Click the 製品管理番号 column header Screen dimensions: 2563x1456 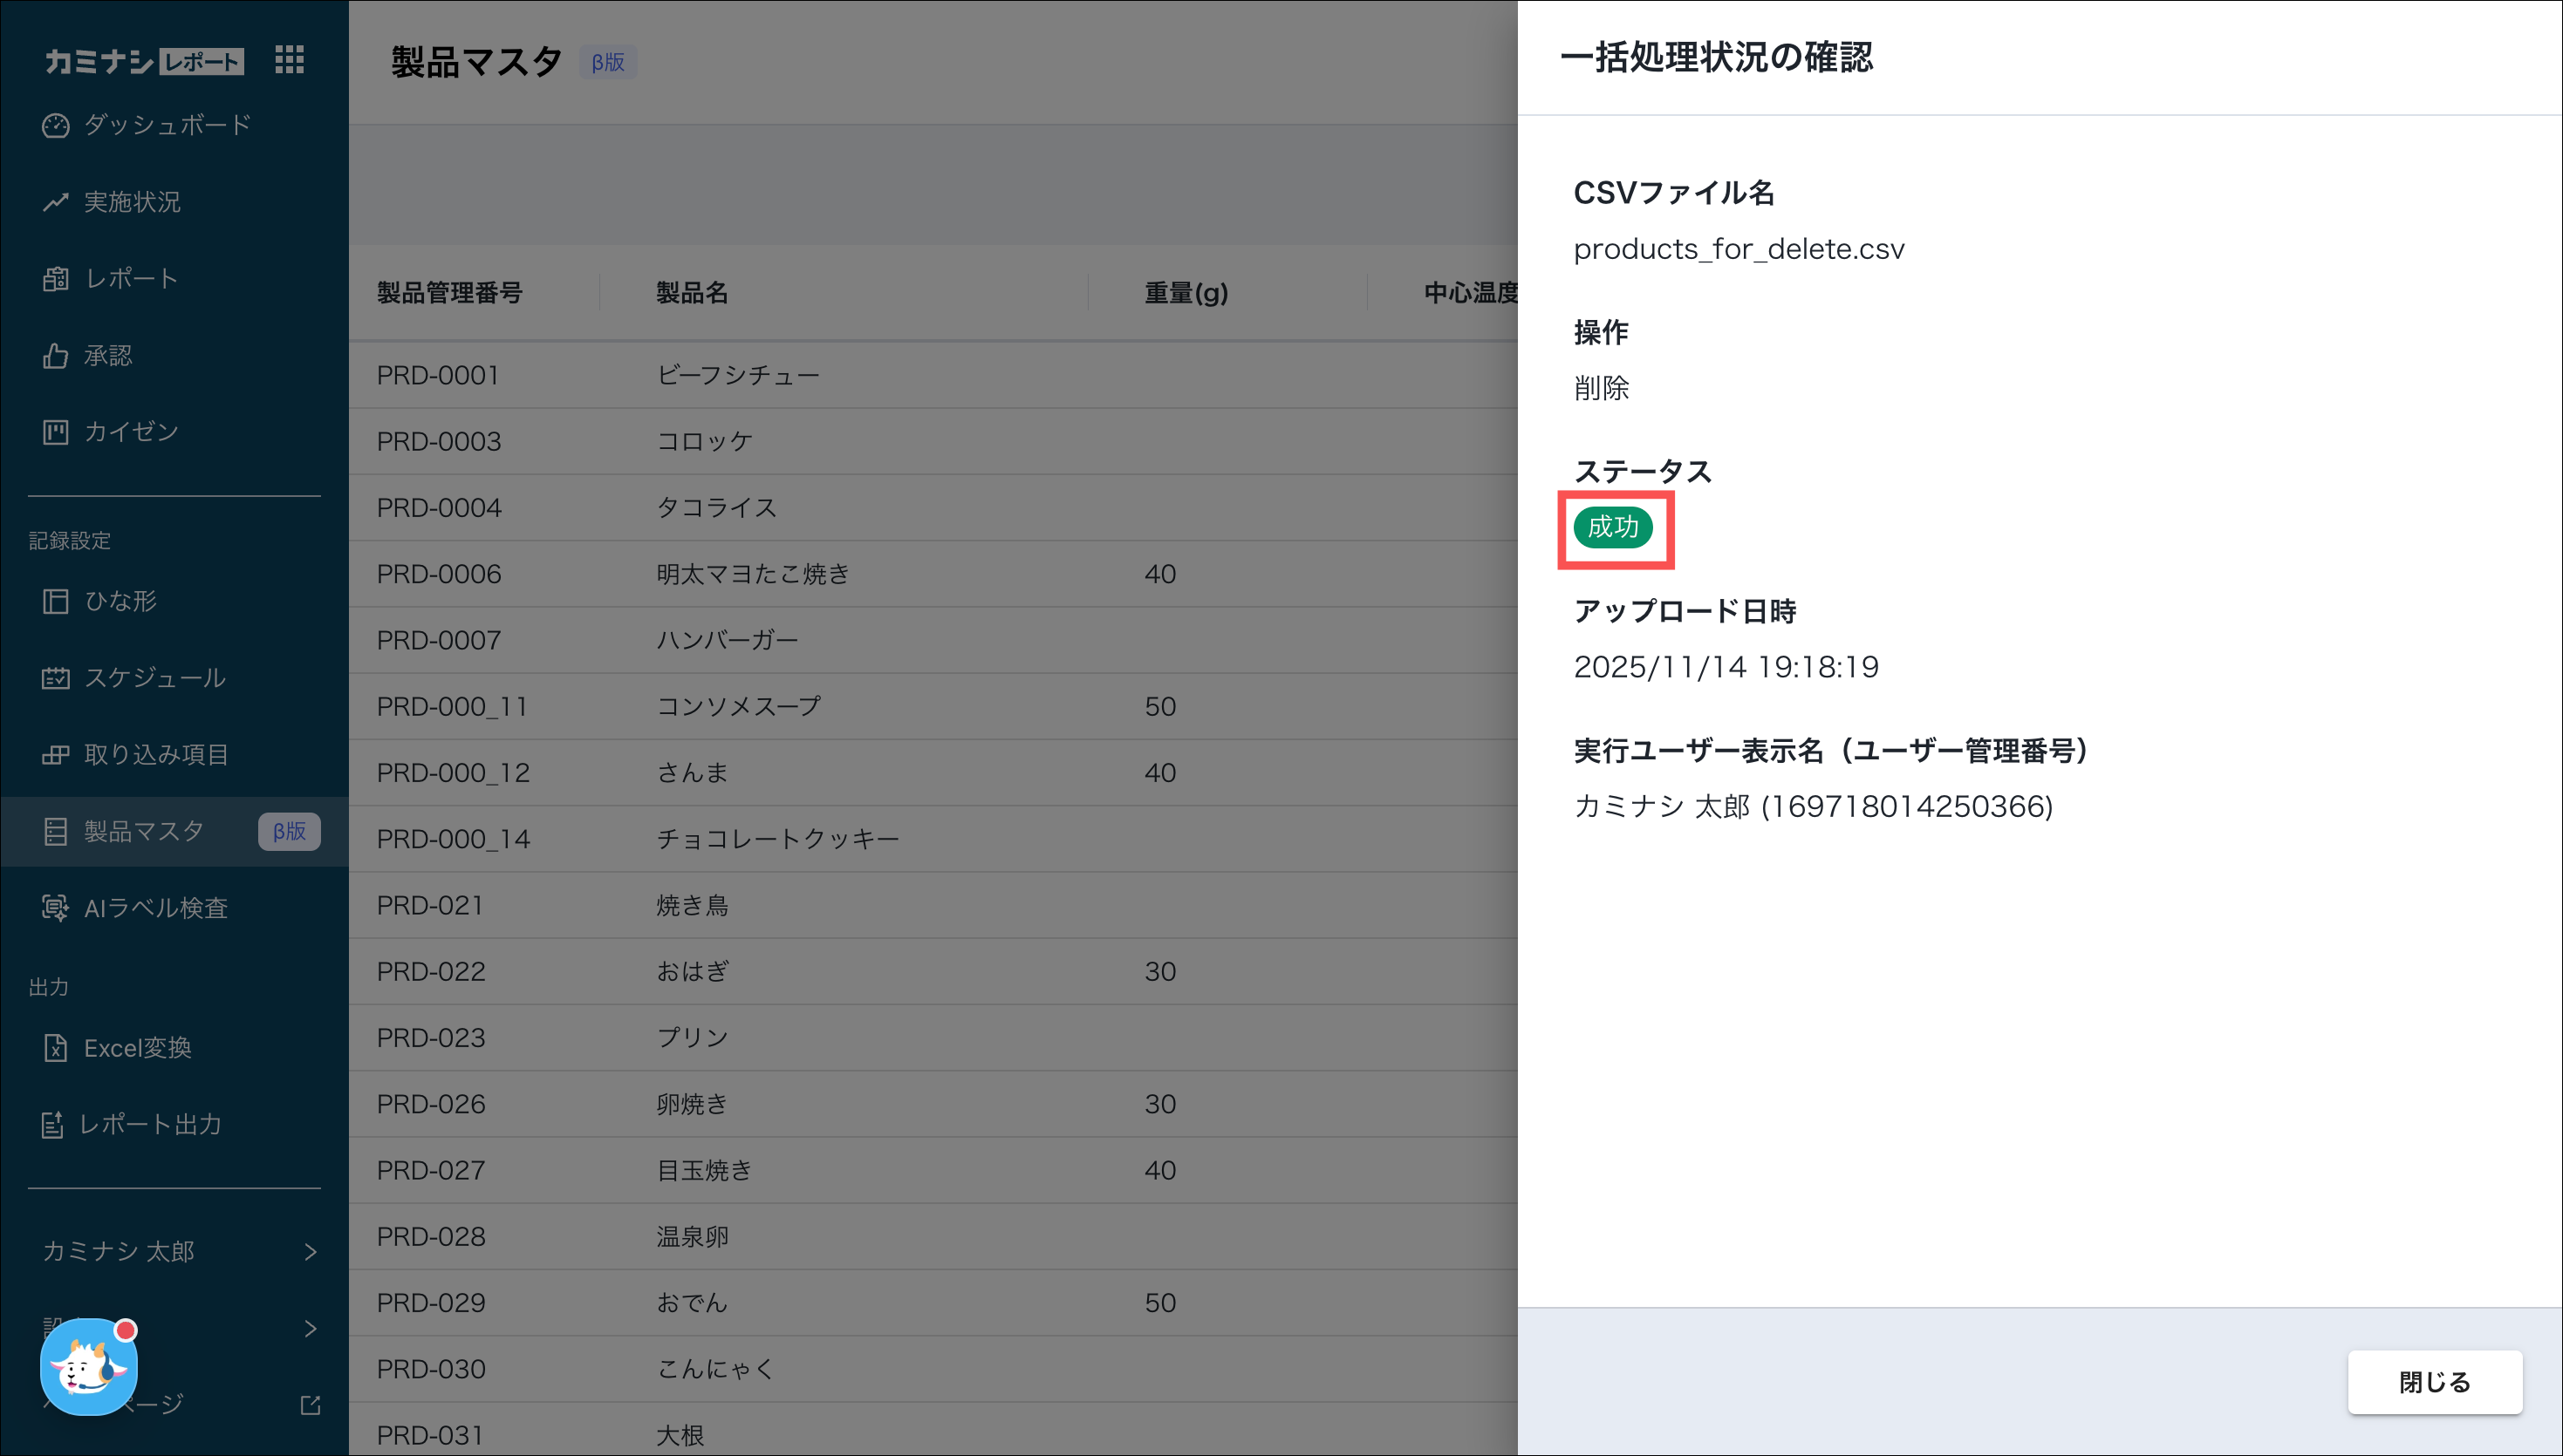pos(449,293)
